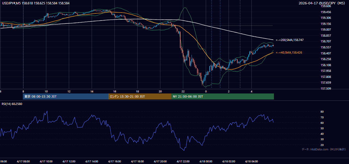Image resolution: width=349 pixels, height=164 pixels.
Task: Click price axis value 159.156
Action: coord(326,24)
